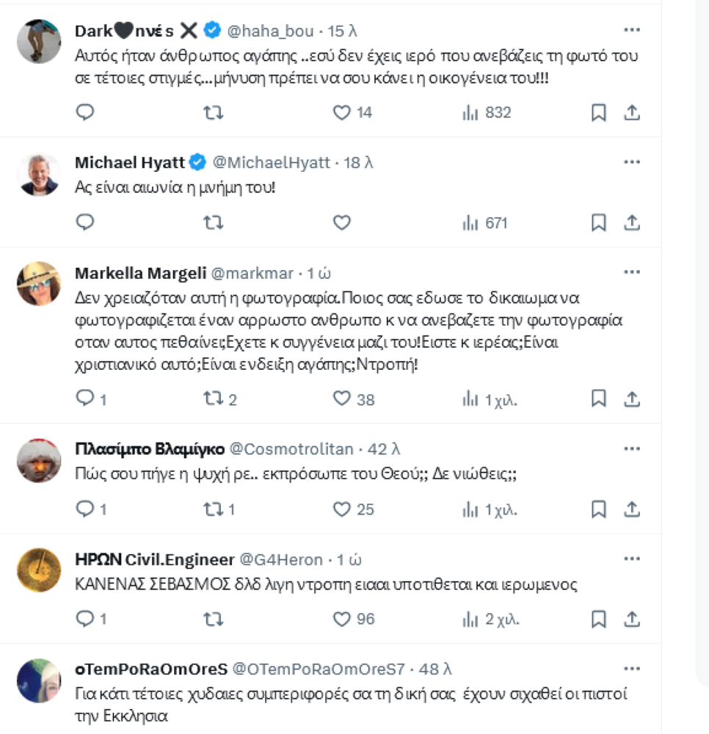Retweet Markella Margeli's post
This screenshot has width=709, height=734.
[213, 399]
